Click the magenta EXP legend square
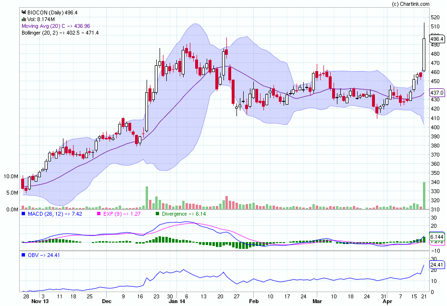The width and height of the screenshot is (447, 306). point(99,213)
